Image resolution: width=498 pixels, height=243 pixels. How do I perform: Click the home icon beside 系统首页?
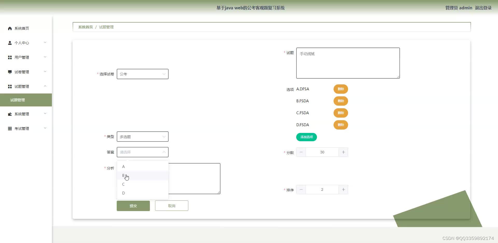tap(10, 28)
